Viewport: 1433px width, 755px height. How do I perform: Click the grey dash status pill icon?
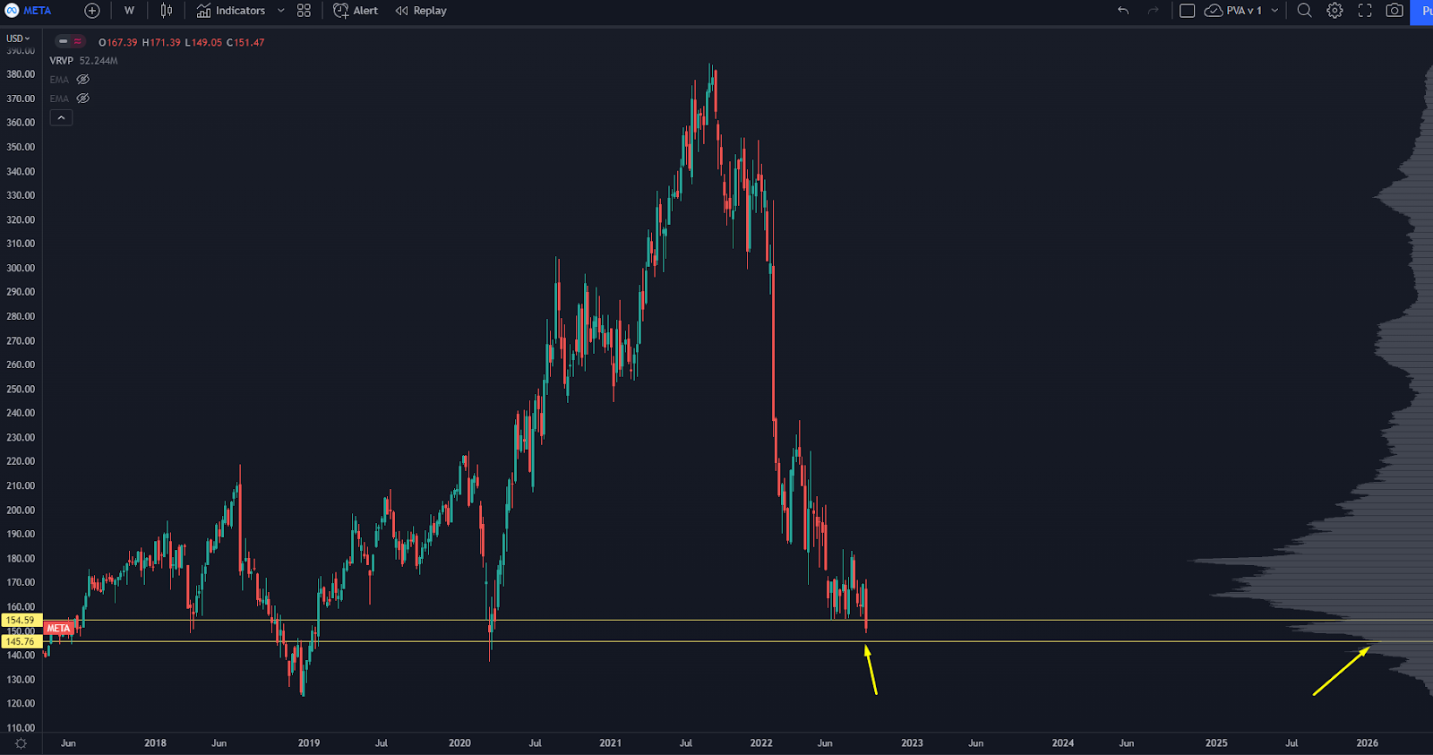point(63,41)
